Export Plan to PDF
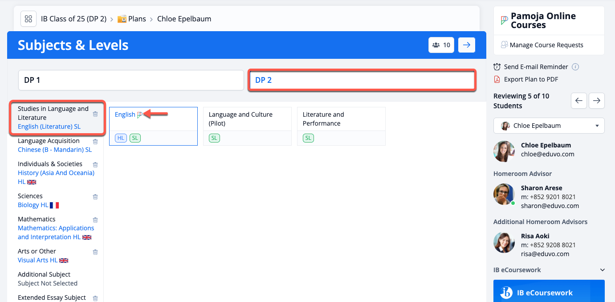The height and width of the screenshot is (302, 615). coord(530,79)
